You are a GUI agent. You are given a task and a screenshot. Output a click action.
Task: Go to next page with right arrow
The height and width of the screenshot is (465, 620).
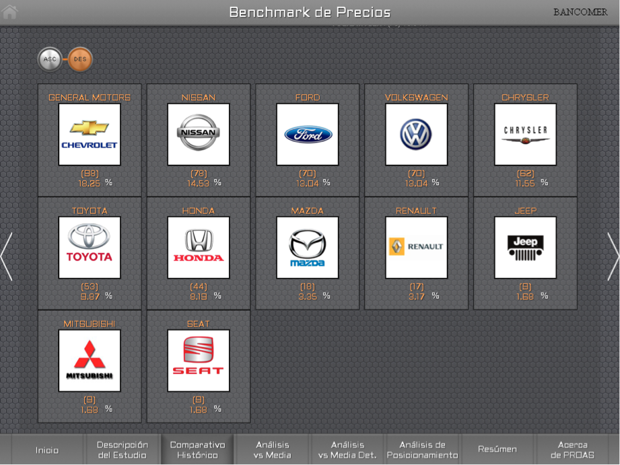point(612,256)
